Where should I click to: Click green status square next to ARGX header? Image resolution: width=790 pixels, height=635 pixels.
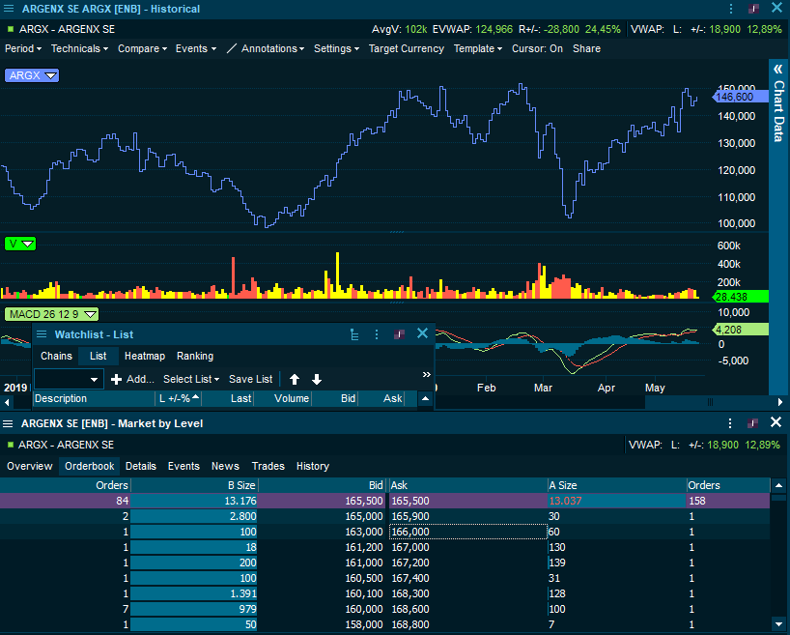(10, 29)
